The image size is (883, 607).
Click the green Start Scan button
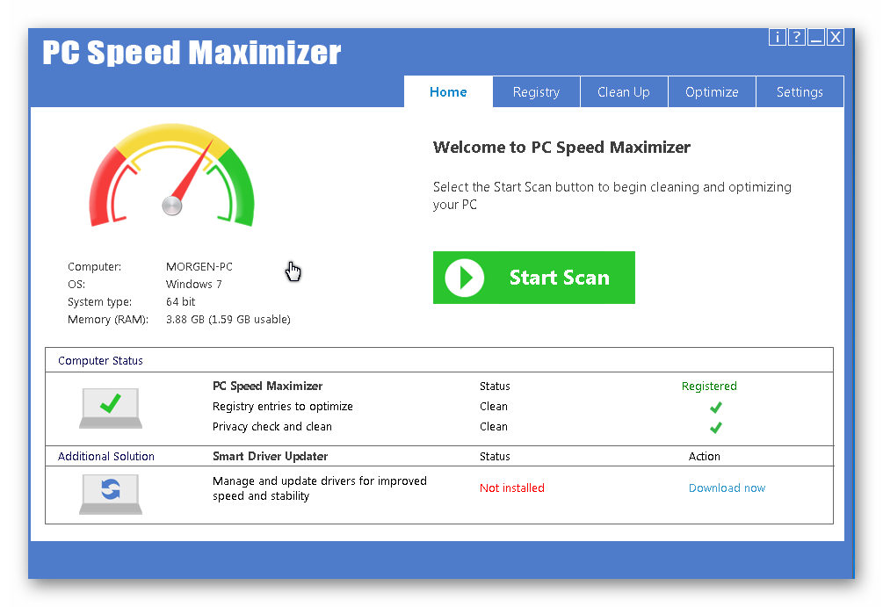(534, 278)
